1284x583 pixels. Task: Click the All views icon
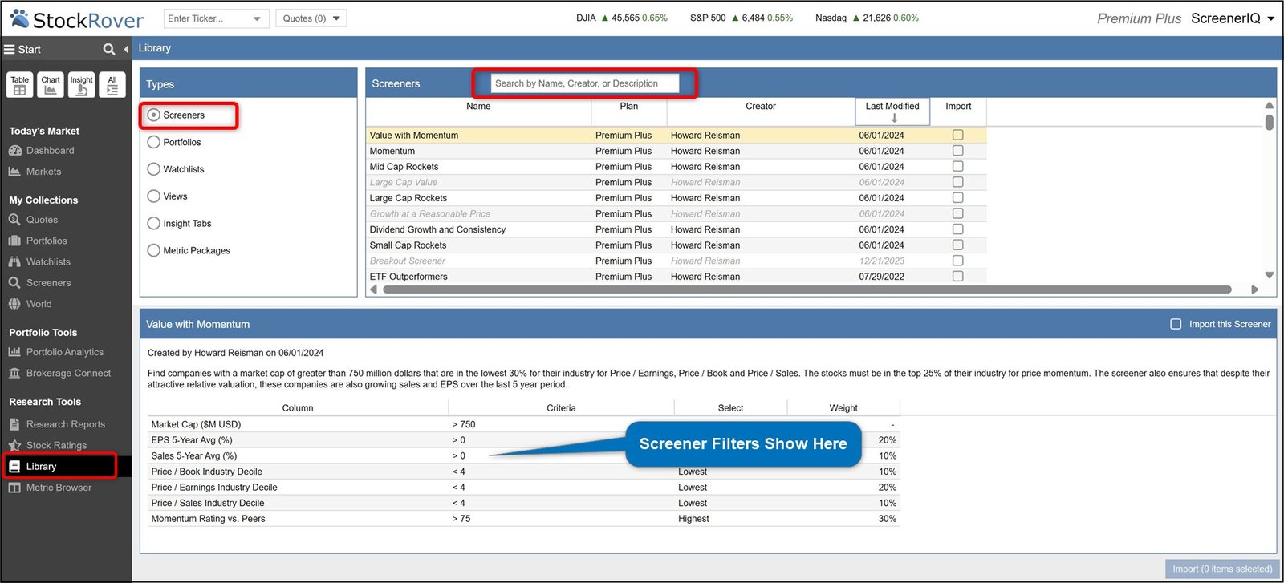(112, 84)
